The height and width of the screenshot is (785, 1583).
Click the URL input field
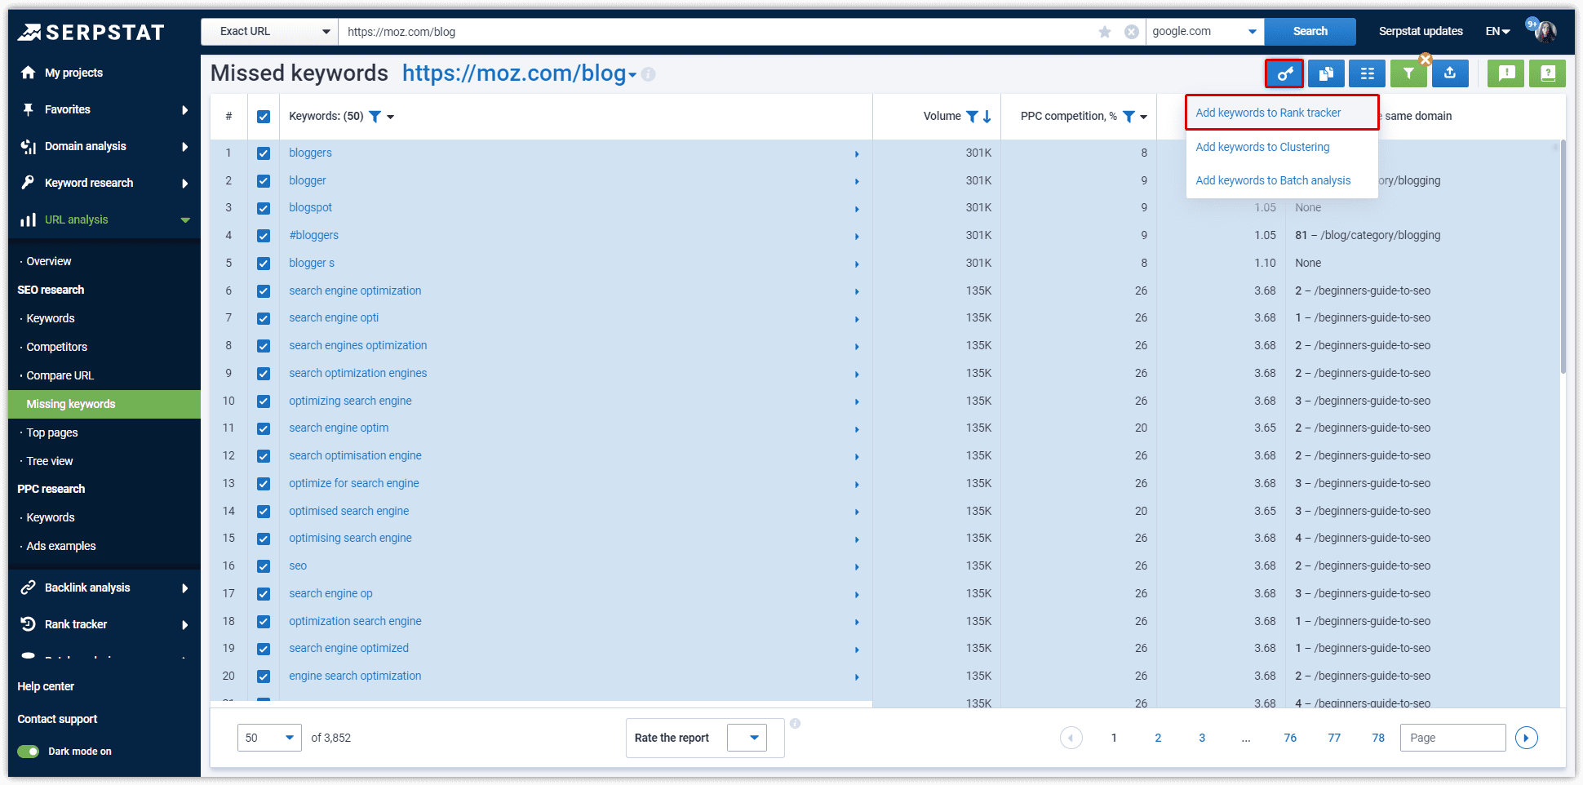pos(718,32)
